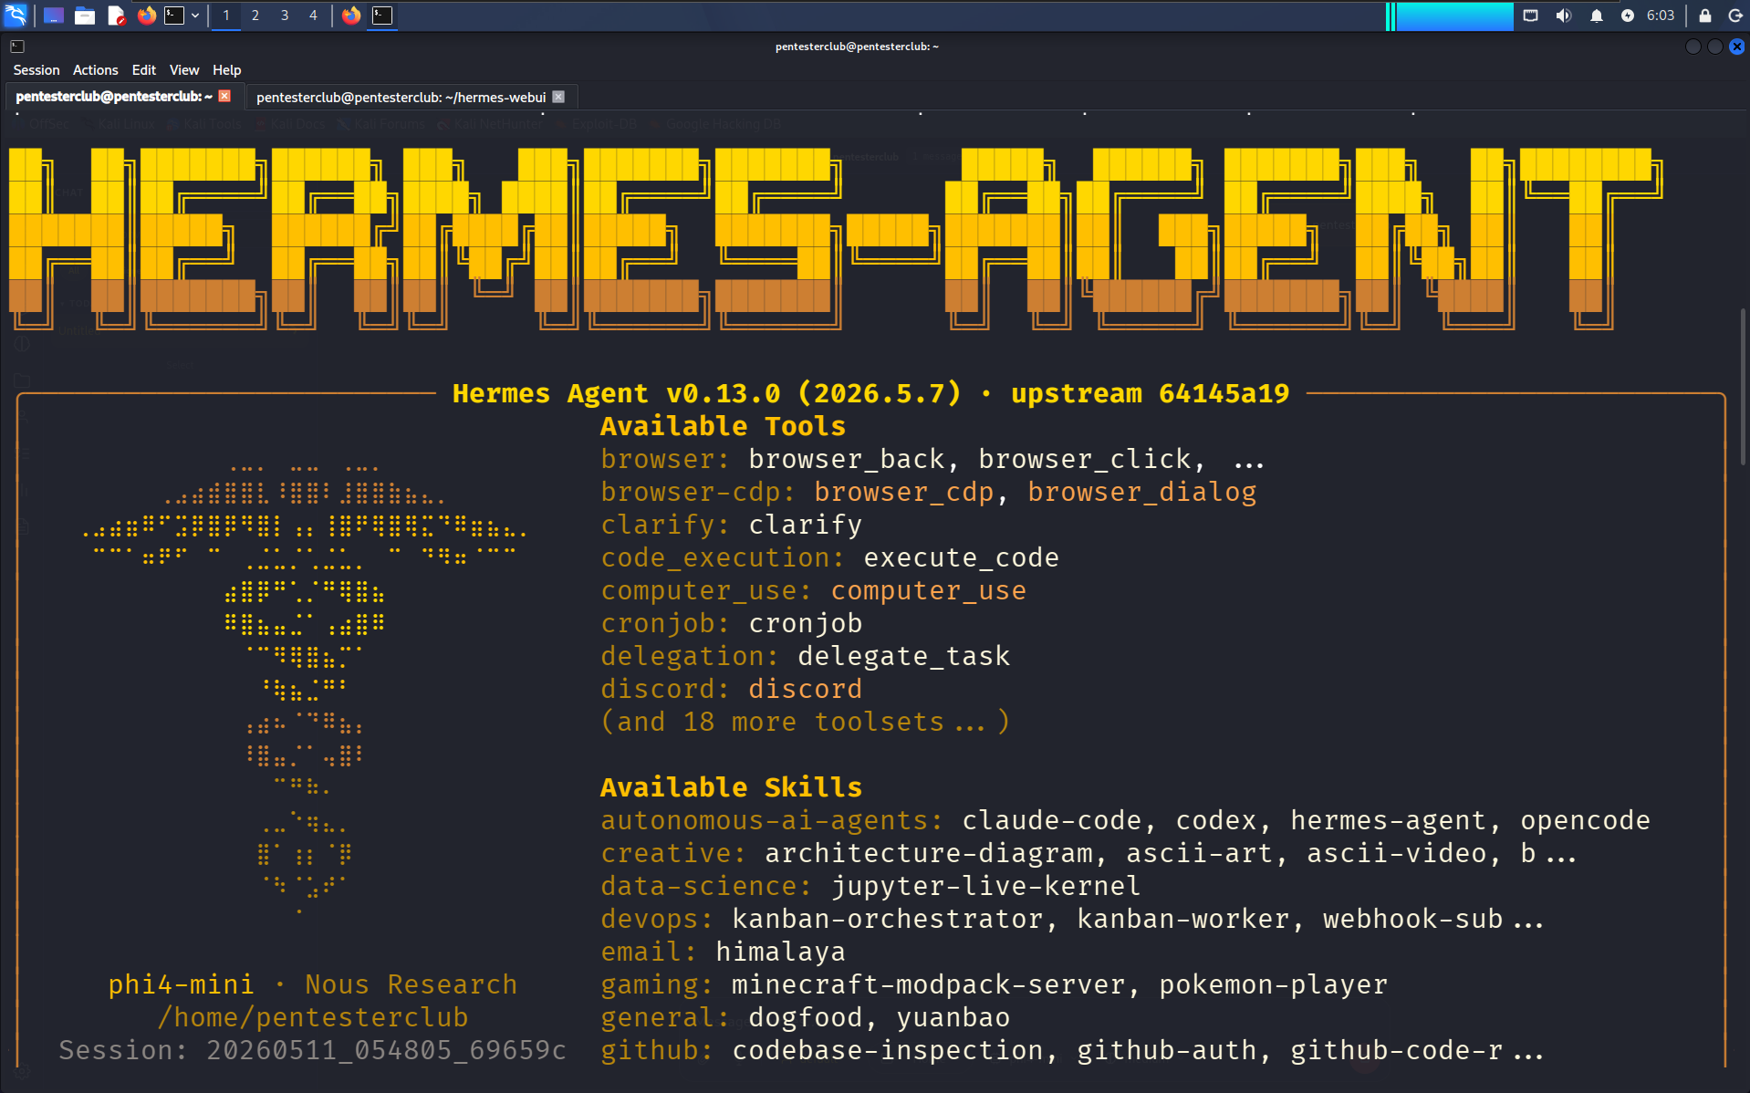Screen dimensions: 1750x1093
Task: Open the Actions menu
Action: [x=96, y=70]
